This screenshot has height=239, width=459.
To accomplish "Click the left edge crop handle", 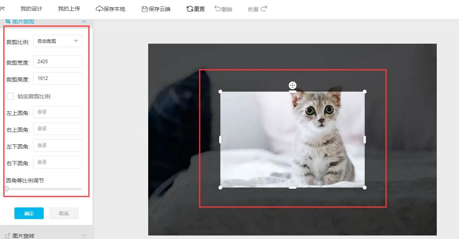I will point(220,140).
